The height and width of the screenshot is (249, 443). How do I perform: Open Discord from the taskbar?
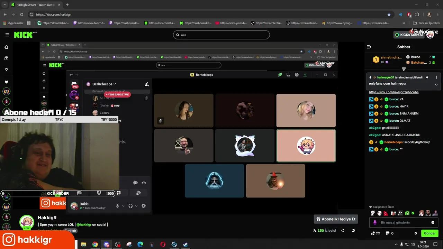[x=107, y=244]
